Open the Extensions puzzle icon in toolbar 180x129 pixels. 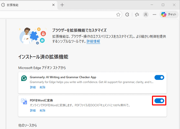pos(127,15)
